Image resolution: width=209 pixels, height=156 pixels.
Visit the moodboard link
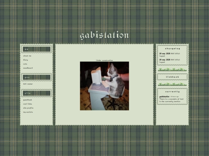pos(28,68)
